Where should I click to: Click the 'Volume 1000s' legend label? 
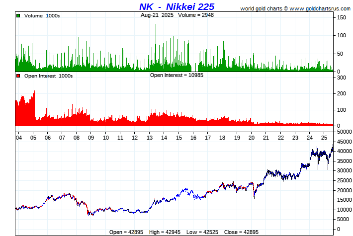pyautogui.click(x=42, y=16)
